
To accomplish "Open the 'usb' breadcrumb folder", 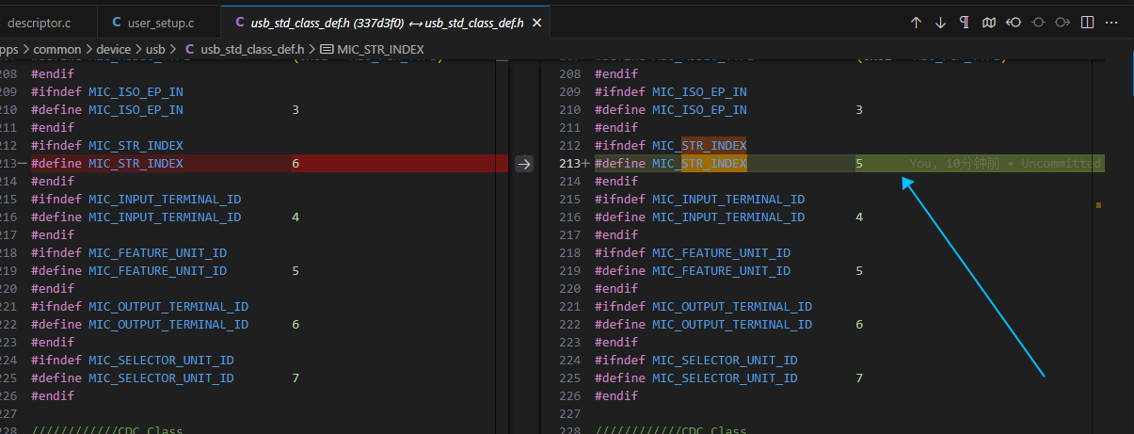I will (x=156, y=49).
